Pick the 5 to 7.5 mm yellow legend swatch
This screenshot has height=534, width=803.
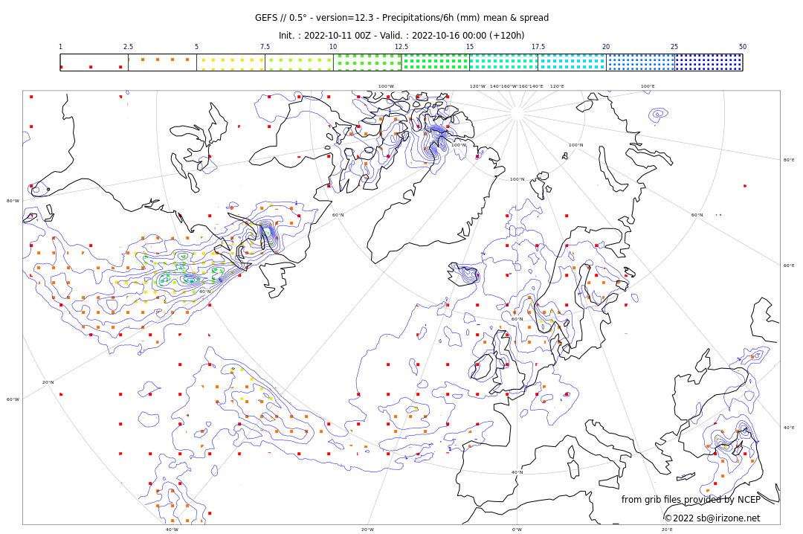pyautogui.click(x=230, y=62)
